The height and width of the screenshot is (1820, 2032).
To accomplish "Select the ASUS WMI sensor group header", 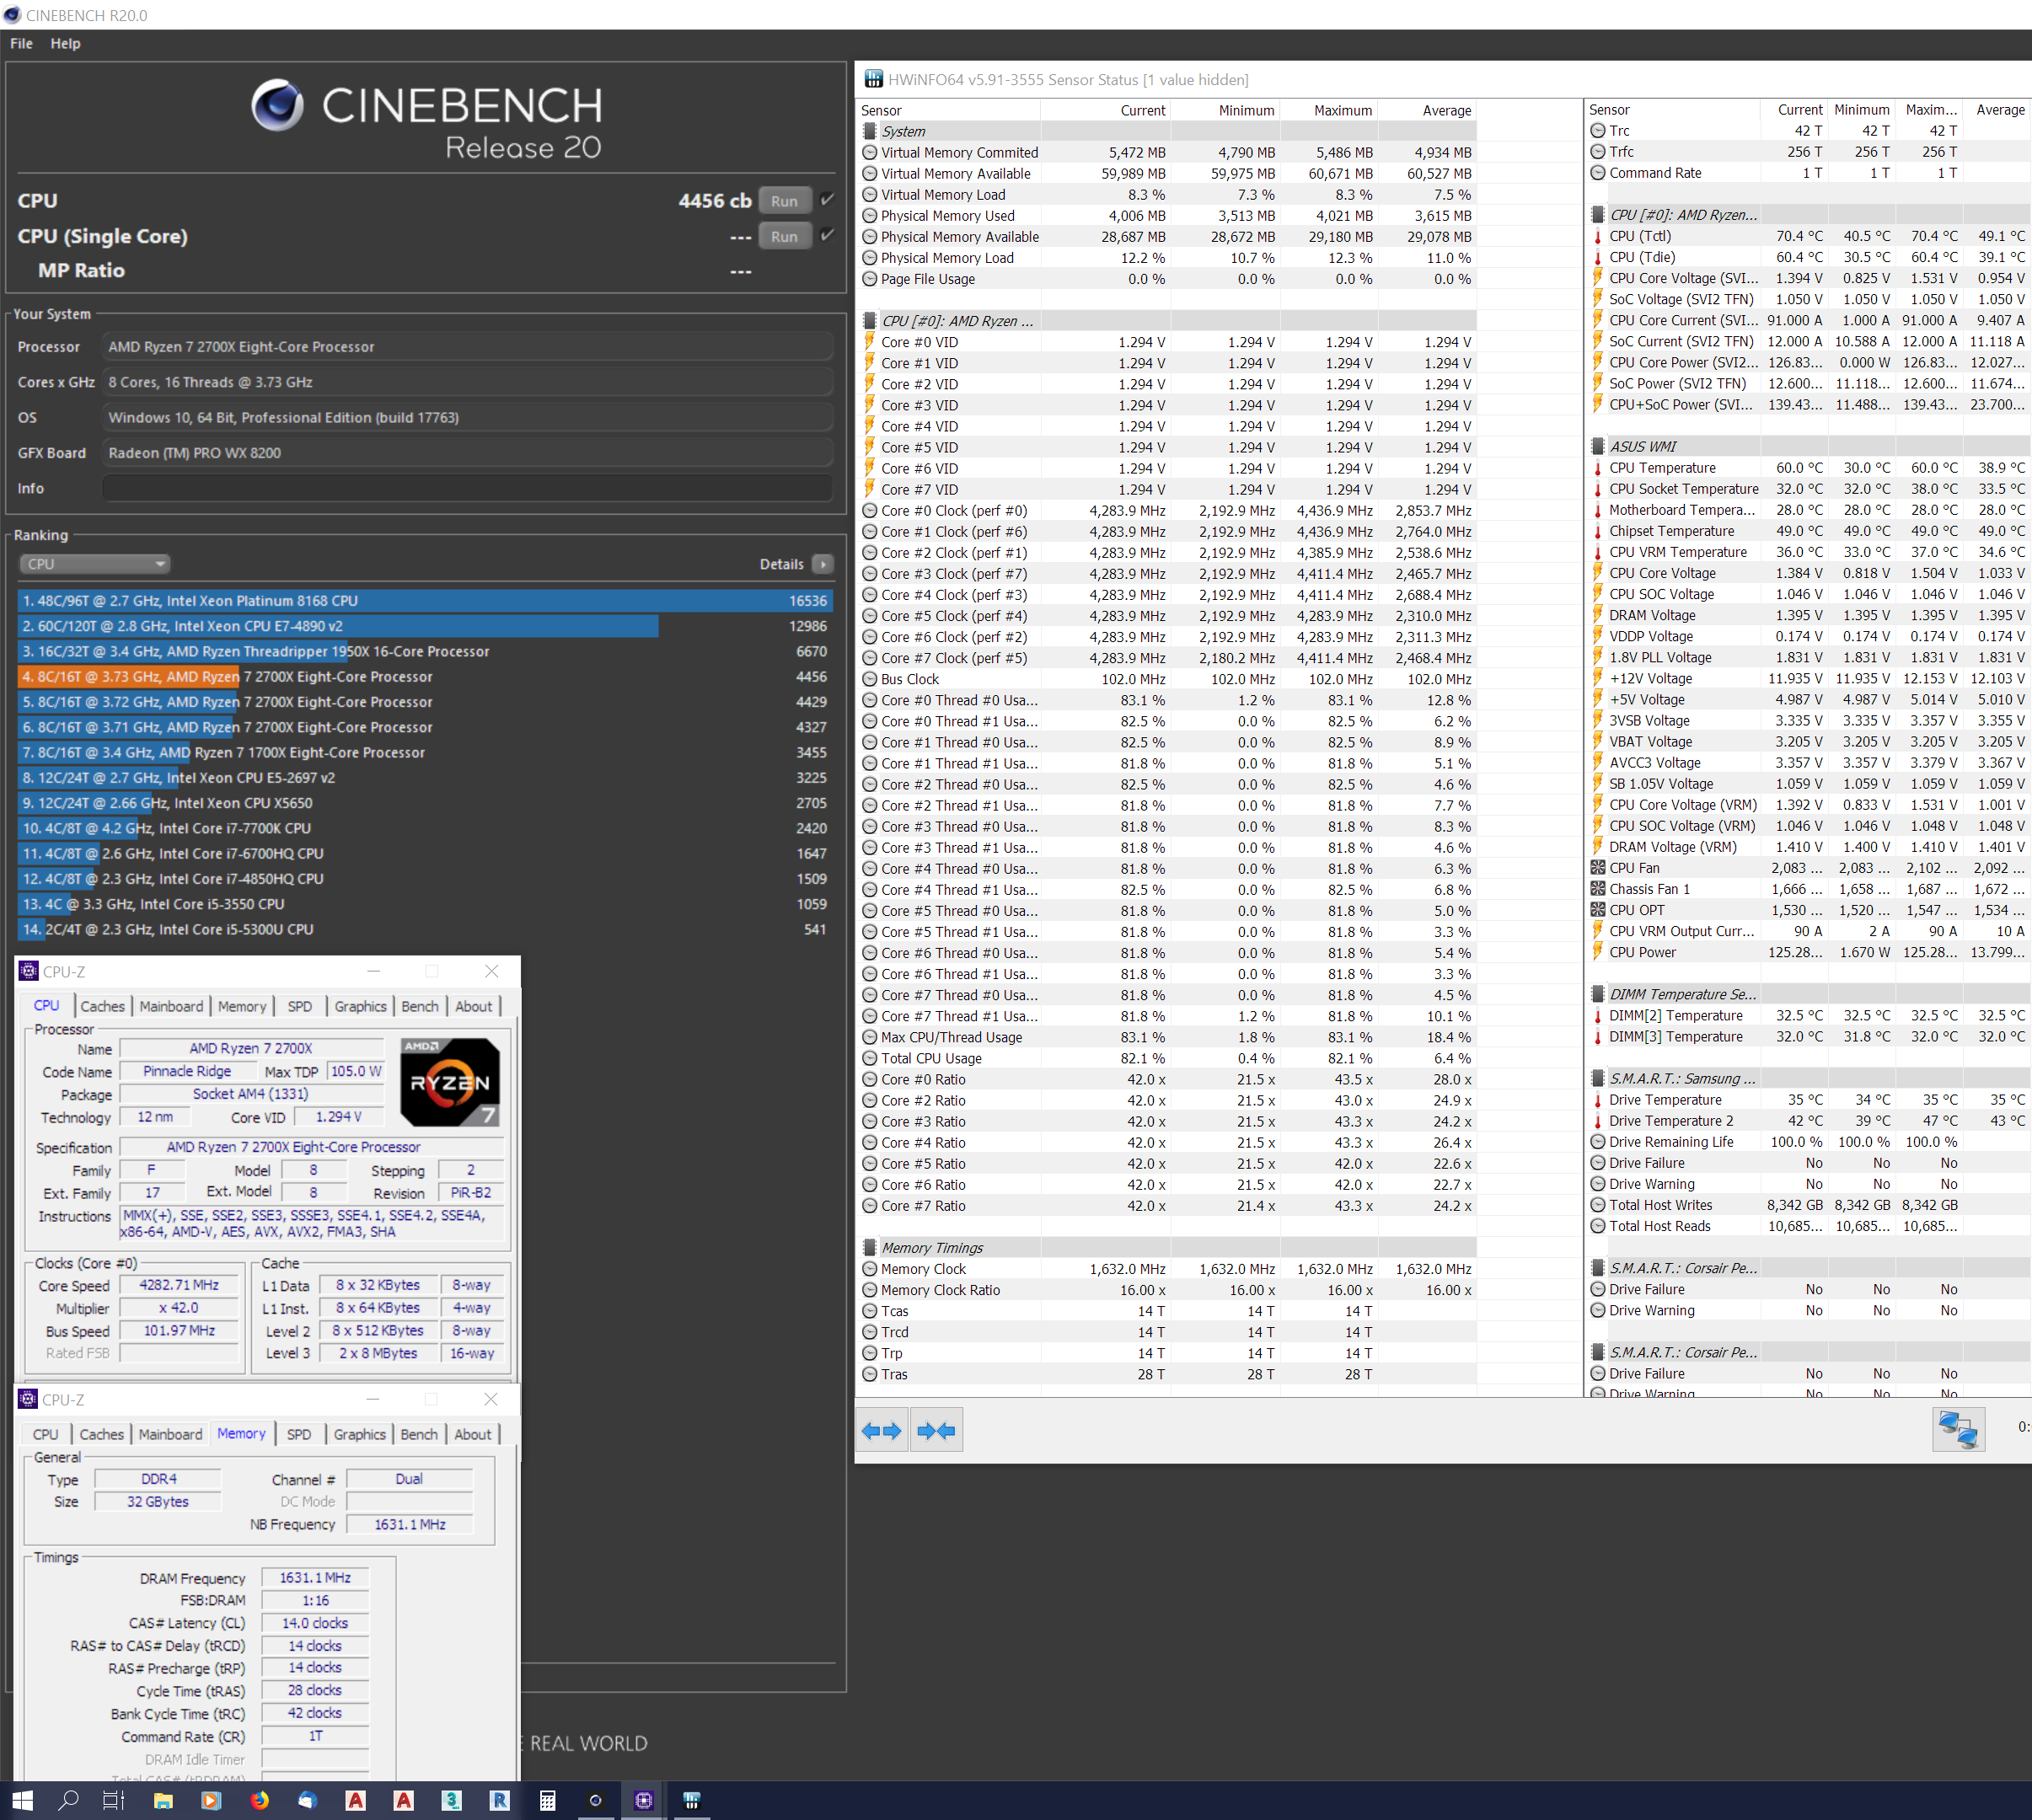I will click(1643, 446).
